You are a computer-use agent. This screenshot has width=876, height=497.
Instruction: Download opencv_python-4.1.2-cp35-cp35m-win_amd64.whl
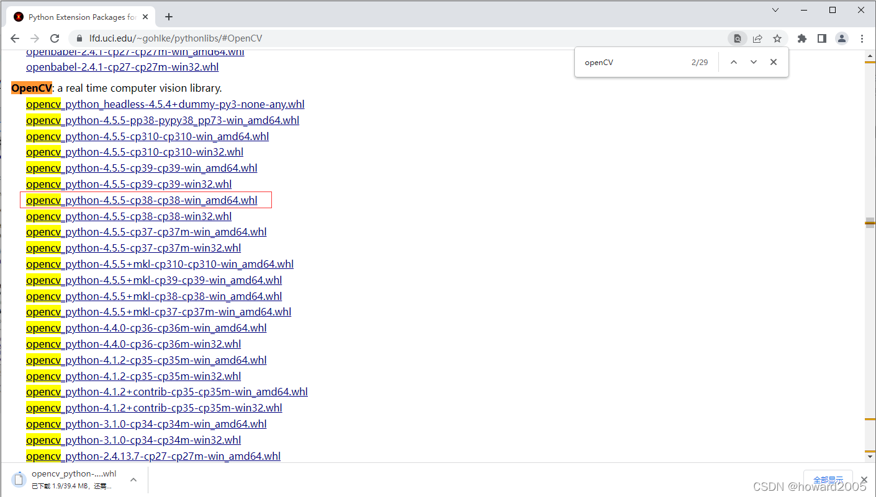147,360
